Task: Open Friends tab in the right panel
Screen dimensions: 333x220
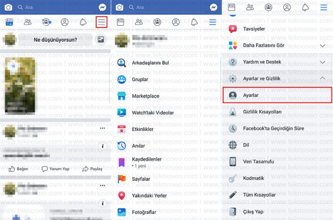Action: click(250, 7)
